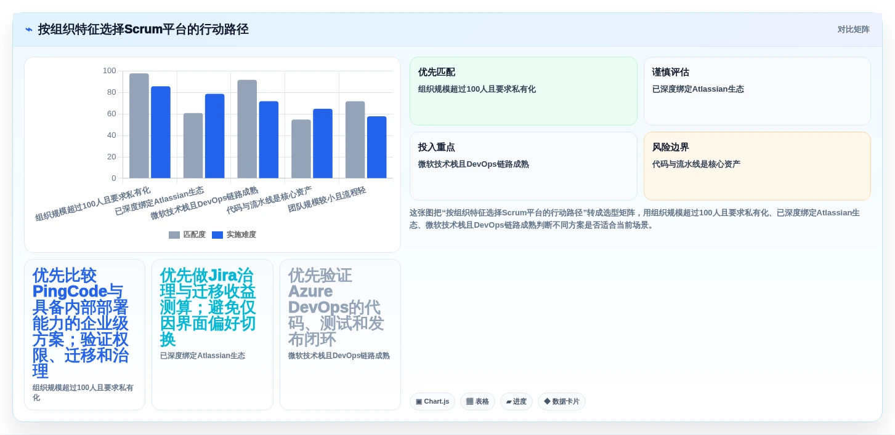This screenshot has width=895, height=435.
Task: Click the summary paragraph starting 这张图把
Action: [634, 219]
